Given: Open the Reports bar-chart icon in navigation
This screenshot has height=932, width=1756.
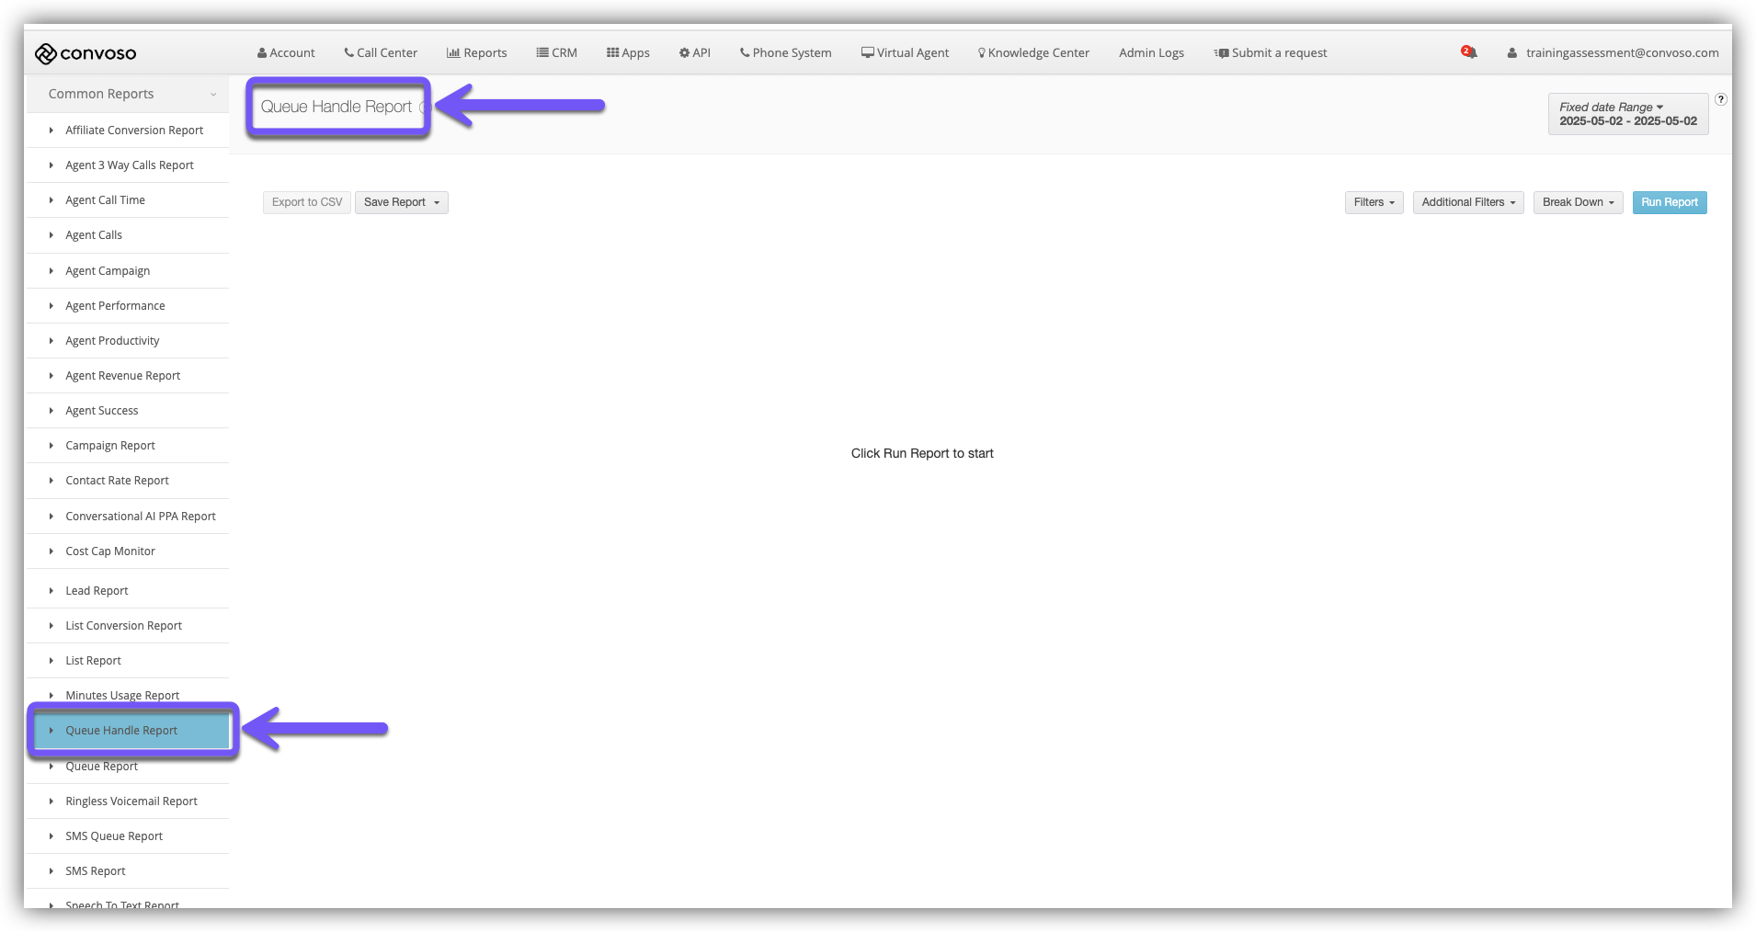Looking at the screenshot, I should (454, 52).
